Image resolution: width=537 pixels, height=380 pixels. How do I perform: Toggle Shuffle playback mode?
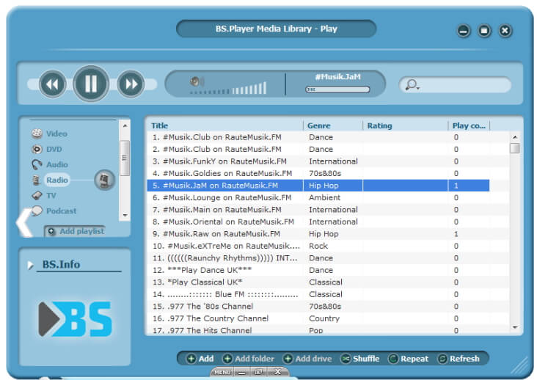(x=360, y=359)
